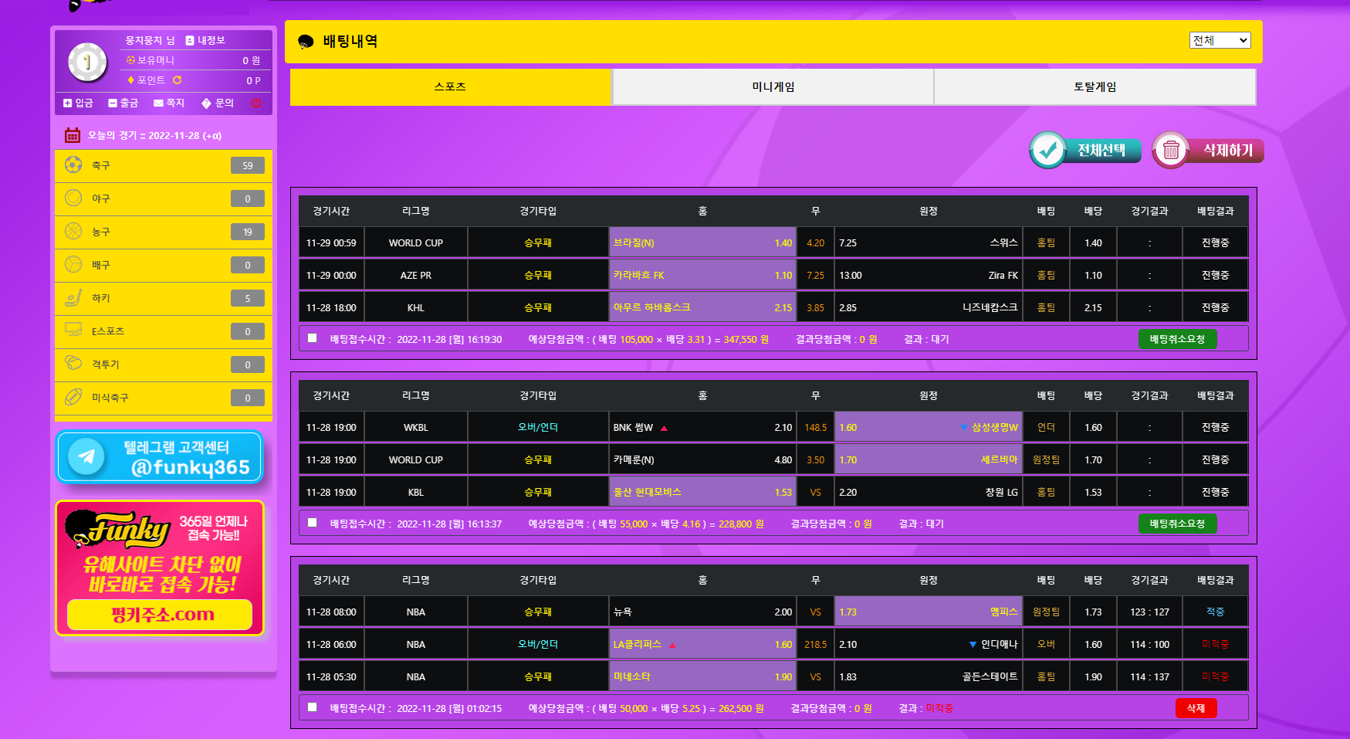Click the red 삭제 button
Image resolution: width=1350 pixels, height=739 pixels.
(x=1196, y=708)
